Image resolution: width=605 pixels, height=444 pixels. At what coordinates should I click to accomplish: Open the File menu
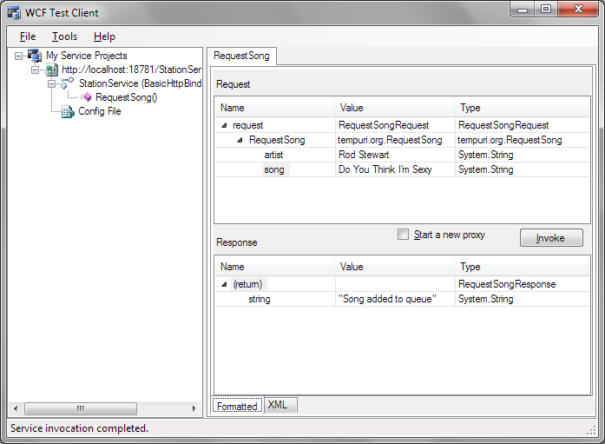click(x=28, y=36)
